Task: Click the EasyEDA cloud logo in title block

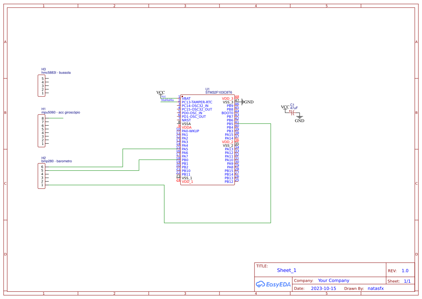Action: pos(273,284)
